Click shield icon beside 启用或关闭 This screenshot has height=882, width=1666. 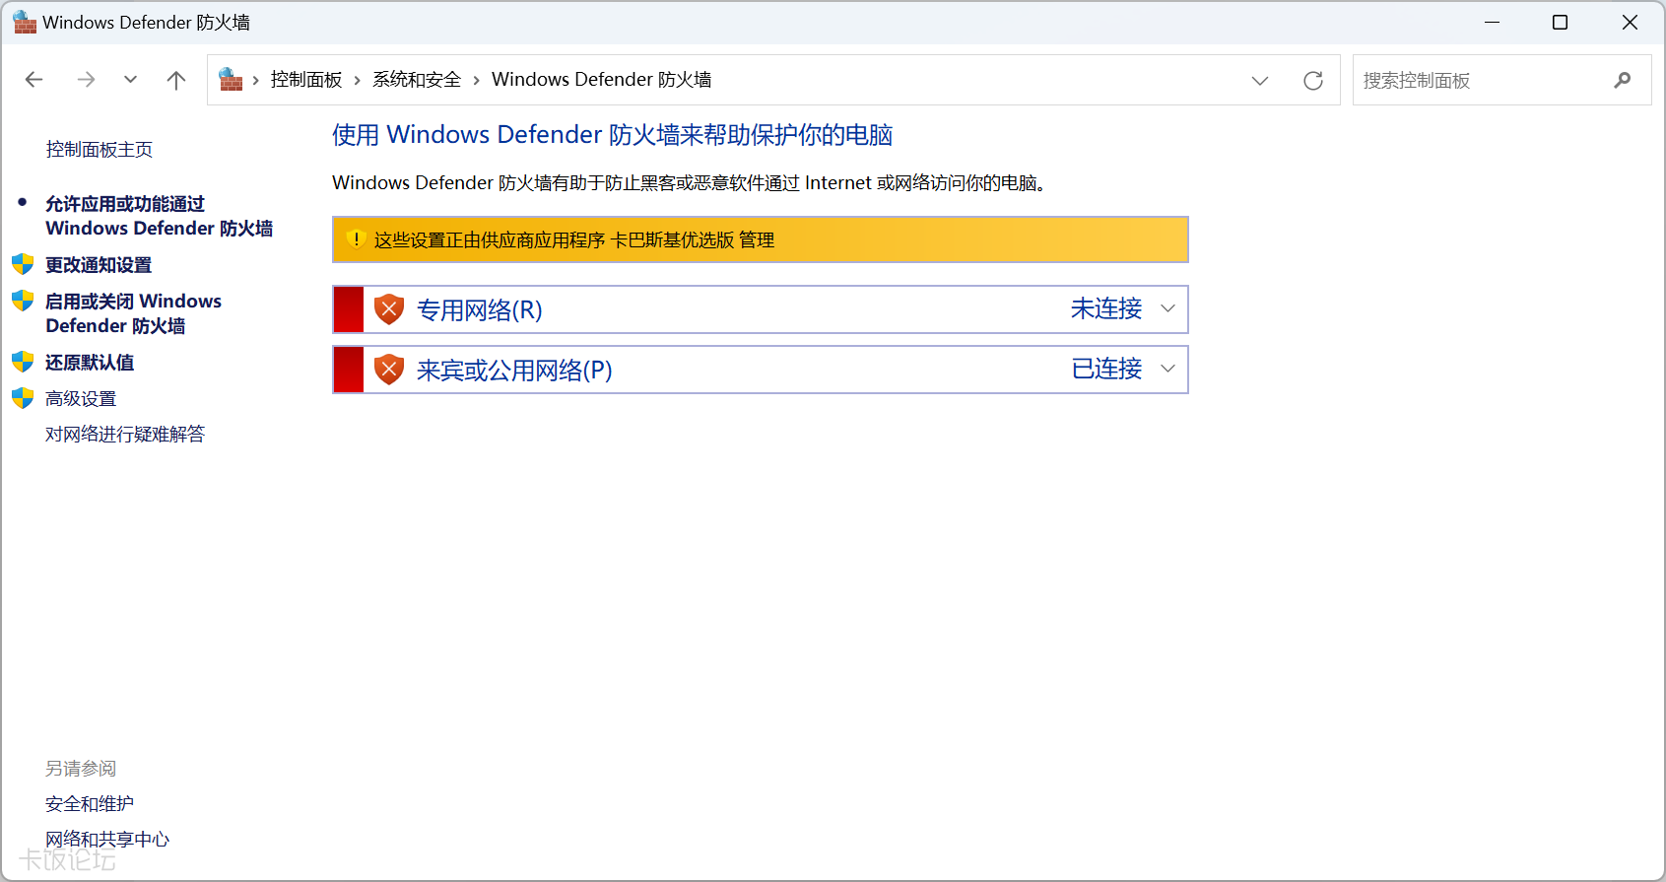(x=23, y=301)
